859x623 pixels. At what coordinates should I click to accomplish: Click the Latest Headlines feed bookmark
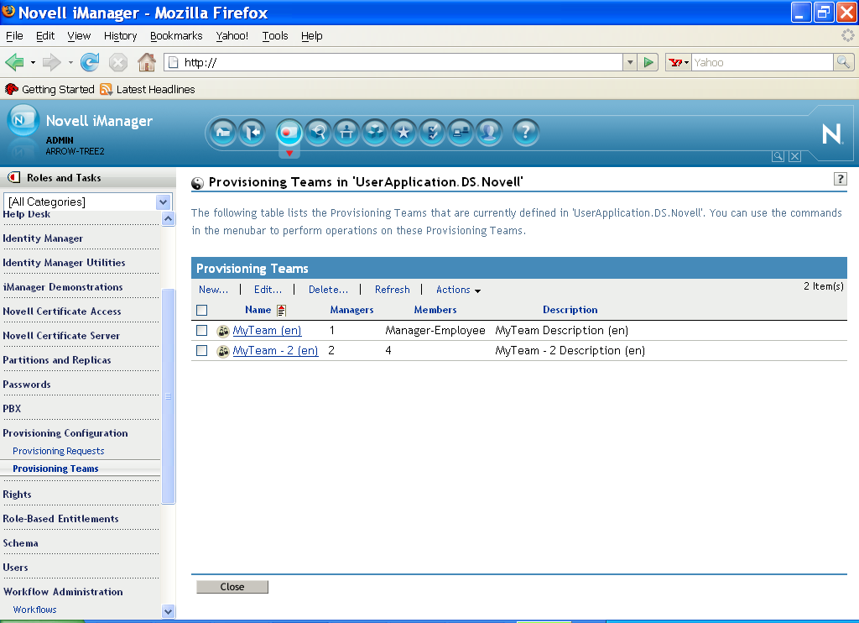point(148,89)
